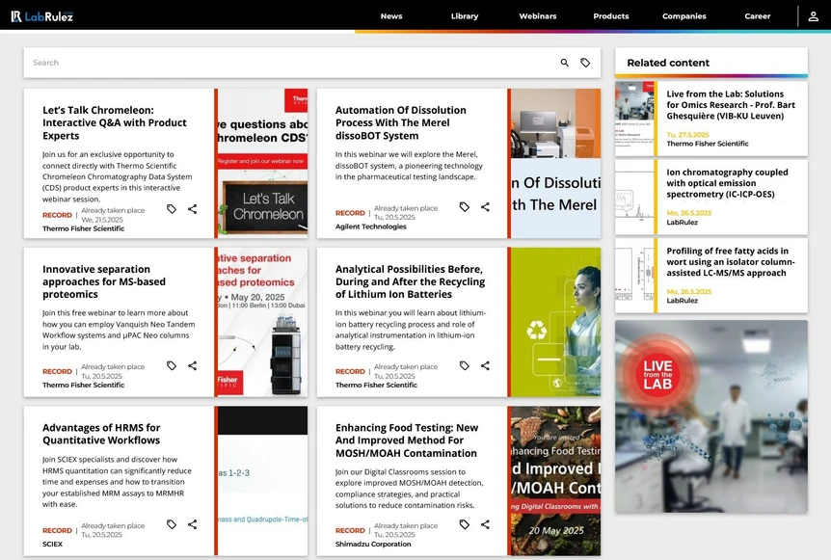Click the LabRulez logo
The width and height of the screenshot is (831, 560).
pyautogui.click(x=42, y=16)
